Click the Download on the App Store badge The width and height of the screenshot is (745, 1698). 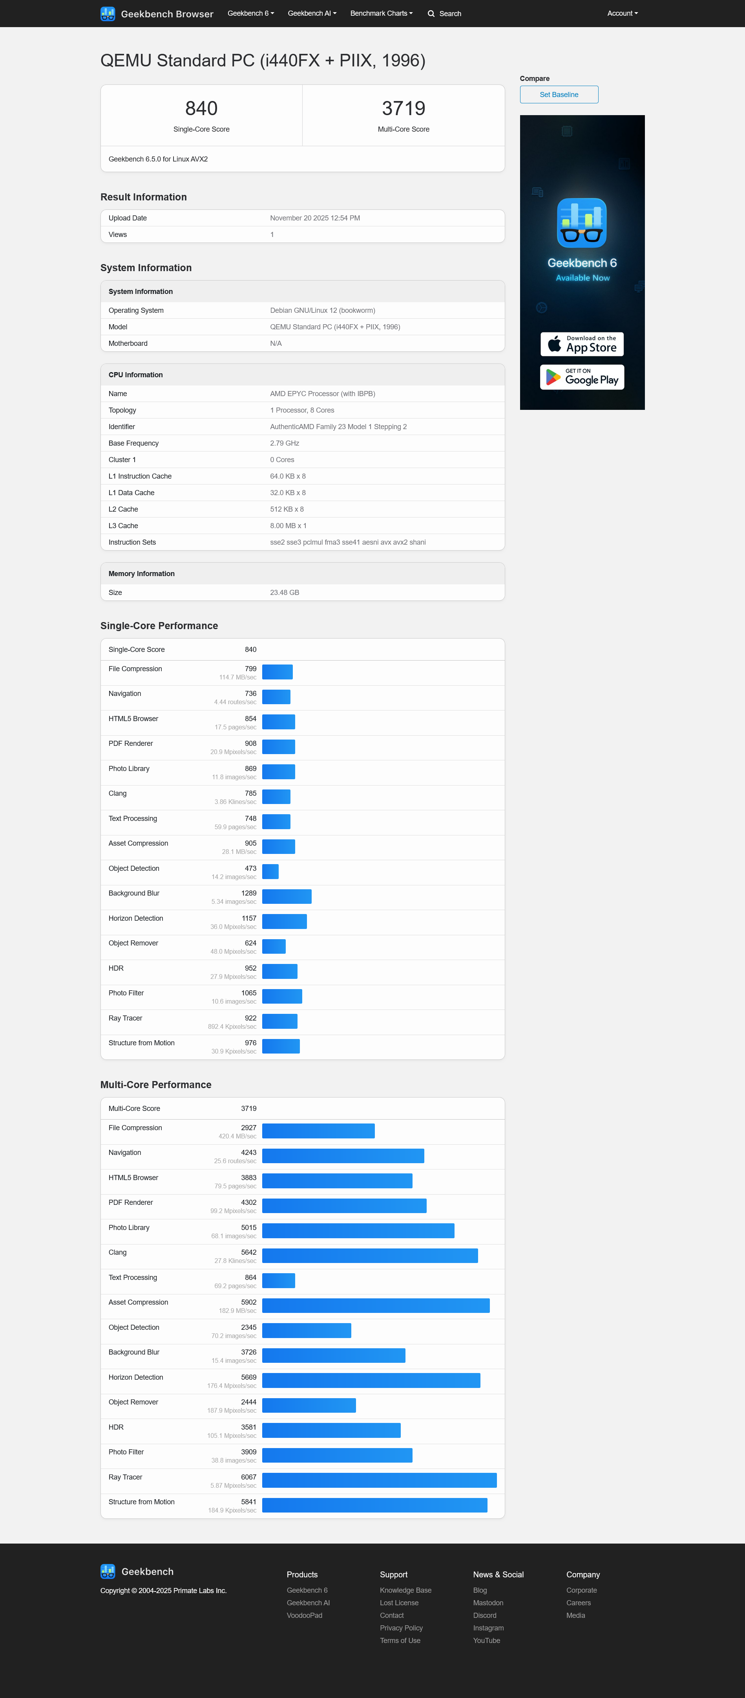click(x=582, y=344)
